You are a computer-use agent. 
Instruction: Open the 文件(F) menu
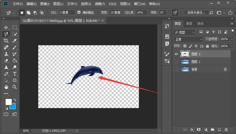(18, 4)
